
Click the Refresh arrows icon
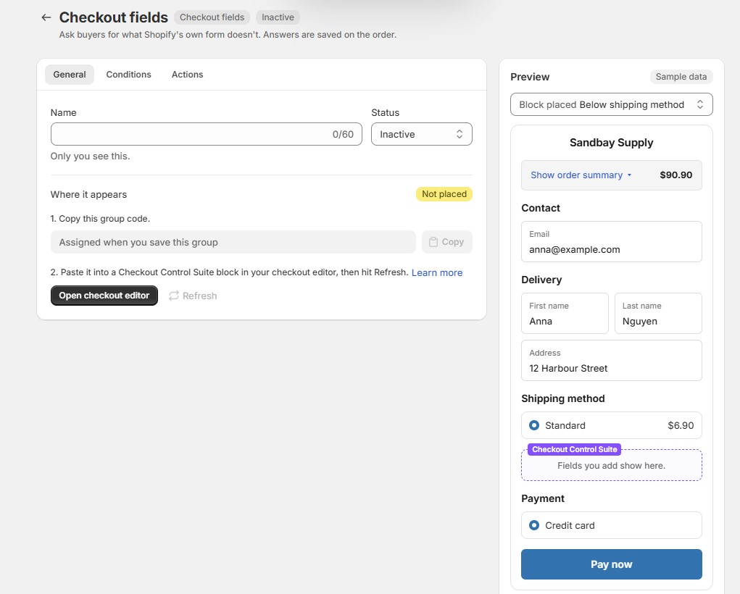[174, 296]
